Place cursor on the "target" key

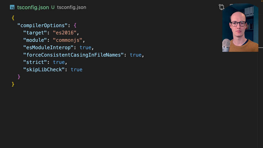point(35,33)
